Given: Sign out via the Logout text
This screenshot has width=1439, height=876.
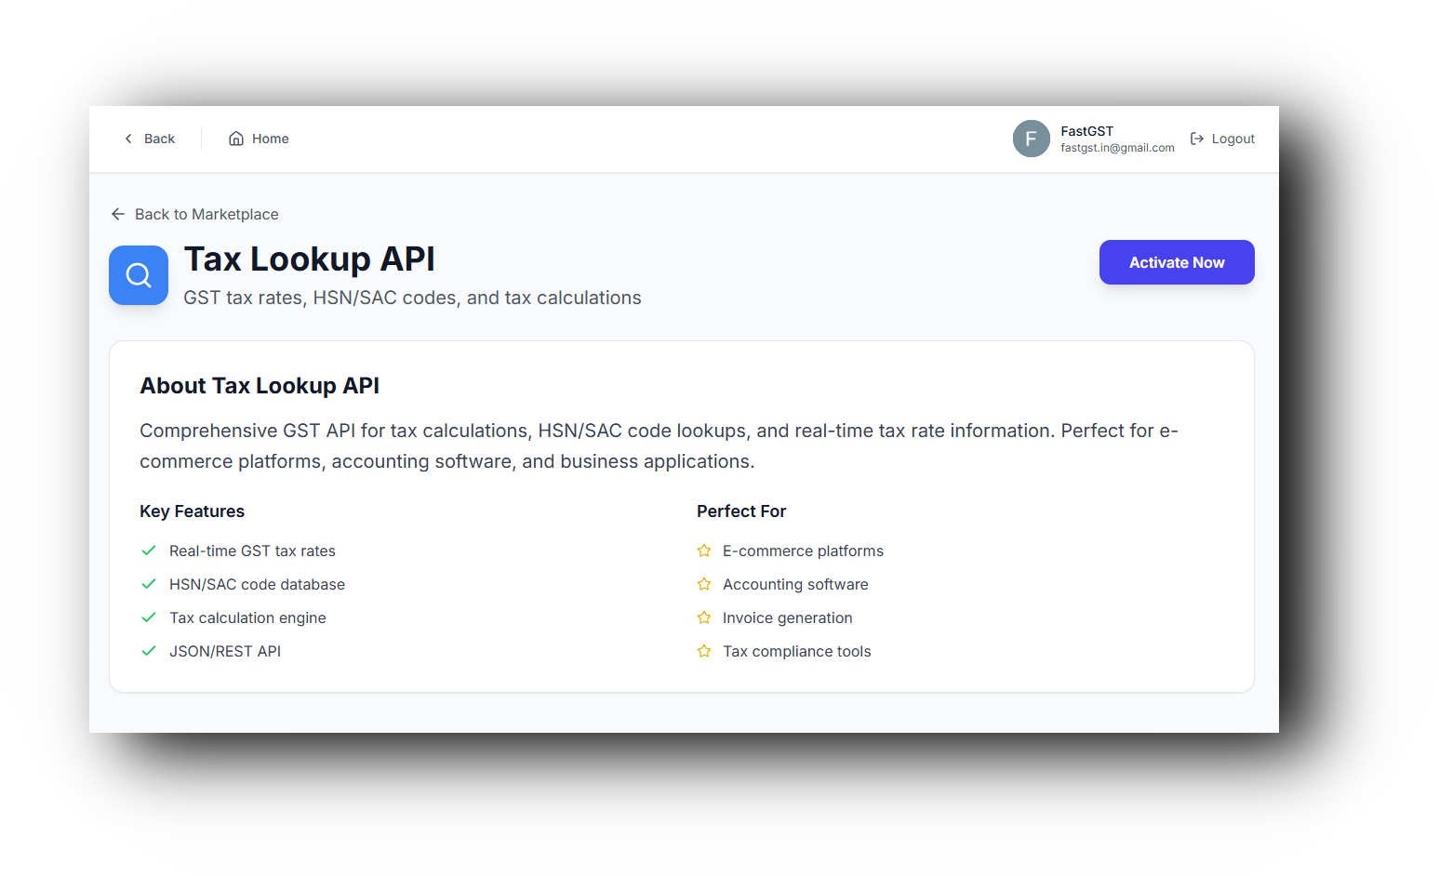Looking at the screenshot, I should point(1233,139).
